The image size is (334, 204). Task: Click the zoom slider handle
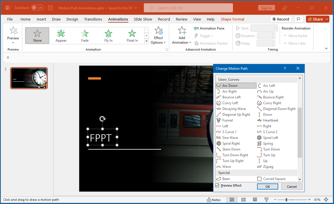pos(286,200)
